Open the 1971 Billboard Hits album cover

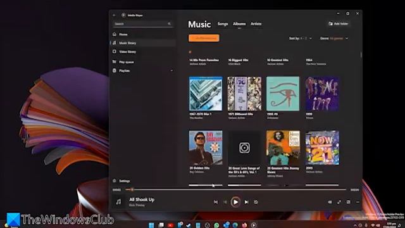tap(244, 94)
